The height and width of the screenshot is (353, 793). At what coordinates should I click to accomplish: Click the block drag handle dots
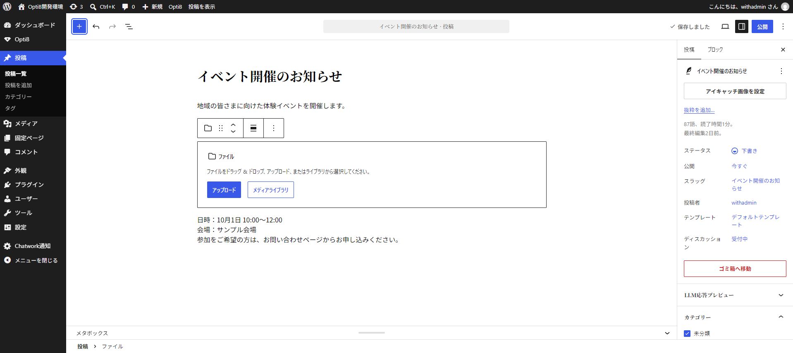tap(221, 128)
